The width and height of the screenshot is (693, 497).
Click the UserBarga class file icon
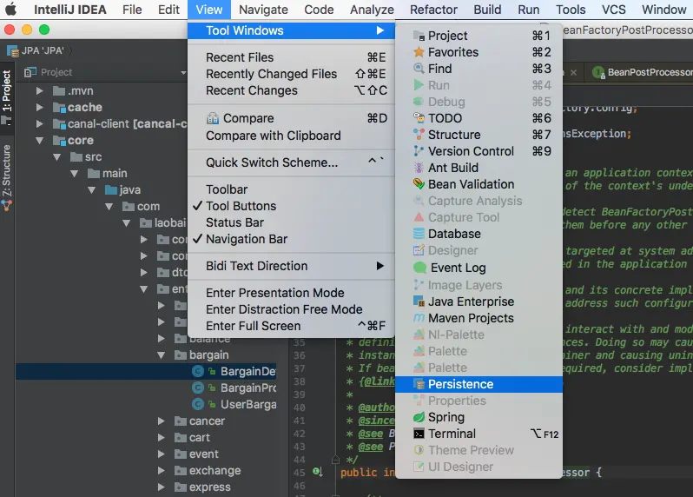(197, 404)
